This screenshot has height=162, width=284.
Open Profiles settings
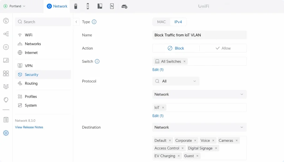click(x=43, y=96)
